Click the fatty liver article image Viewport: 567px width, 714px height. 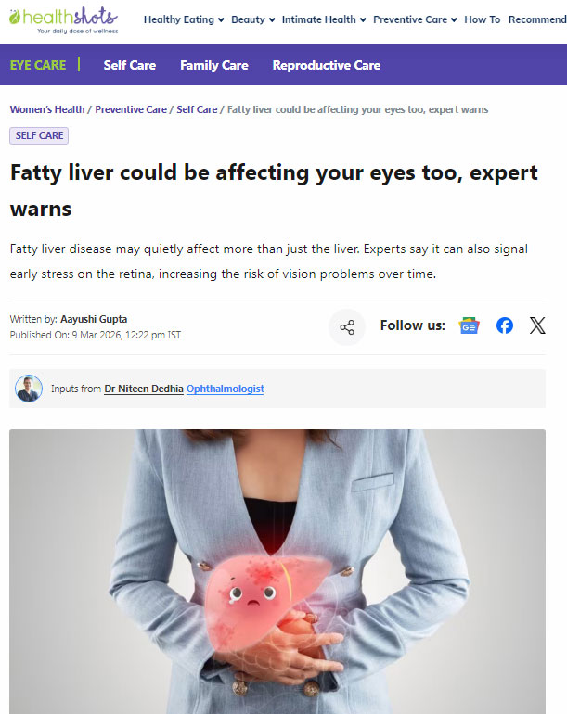pos(277,571)
